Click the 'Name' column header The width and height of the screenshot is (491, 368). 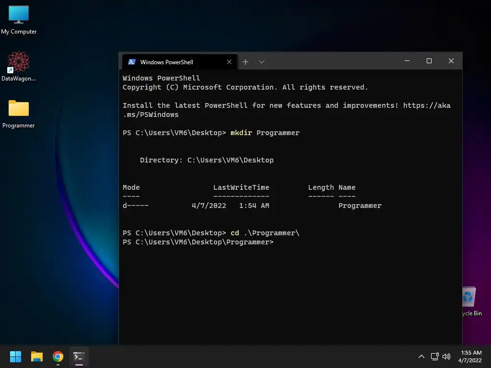347,187
